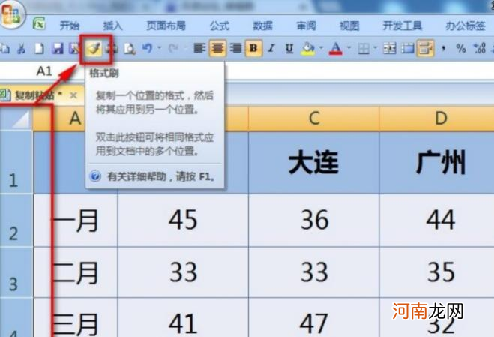Click the green Excel icon beside 开始

[x=39, y=24]
